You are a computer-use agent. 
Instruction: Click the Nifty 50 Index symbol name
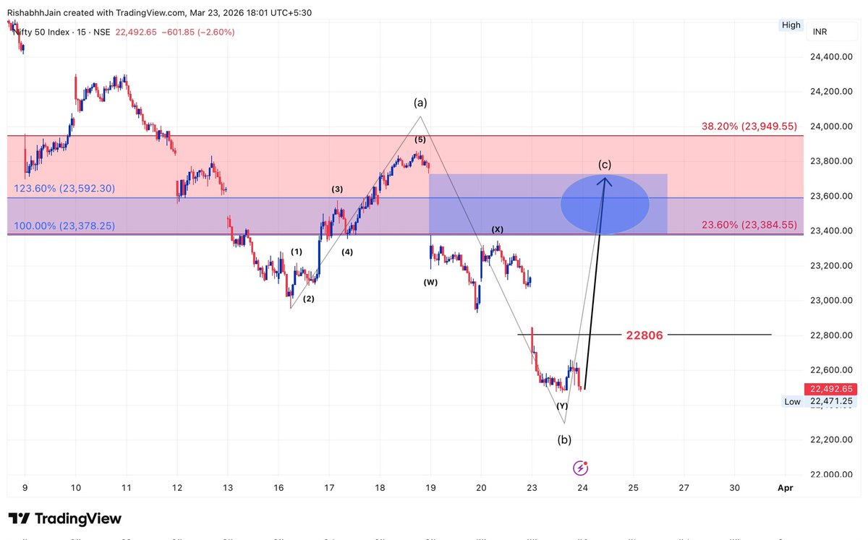[40, 32]
